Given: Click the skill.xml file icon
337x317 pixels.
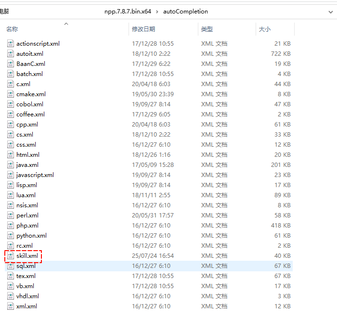Looking at the screenshot, I should coord(12,256).
